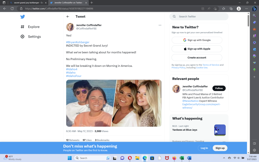The image size is (259, 162).
Task: Click the #BryanKohberger hashtag link
Action: tap(78, 42)
